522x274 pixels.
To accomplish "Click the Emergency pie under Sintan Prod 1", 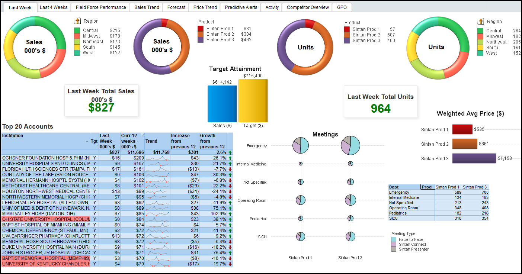I will 301,145.
